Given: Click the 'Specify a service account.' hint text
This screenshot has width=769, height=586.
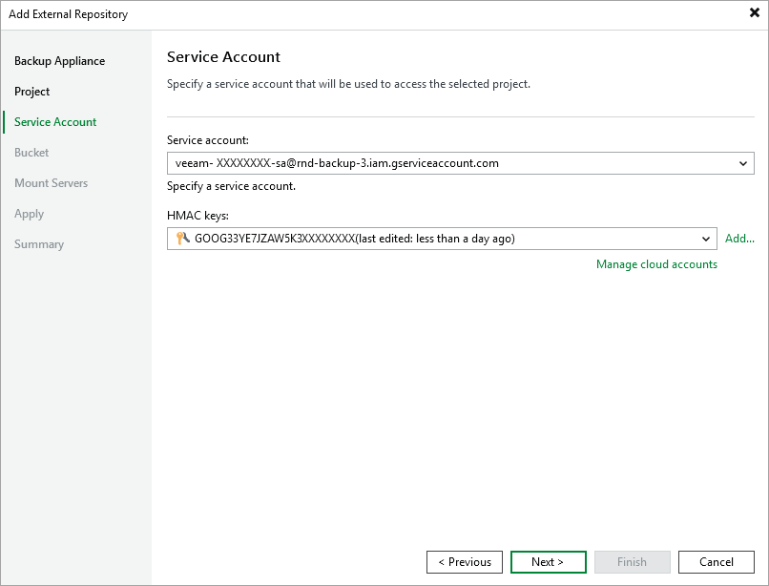Looking at the screenshot, I should 231,186.
